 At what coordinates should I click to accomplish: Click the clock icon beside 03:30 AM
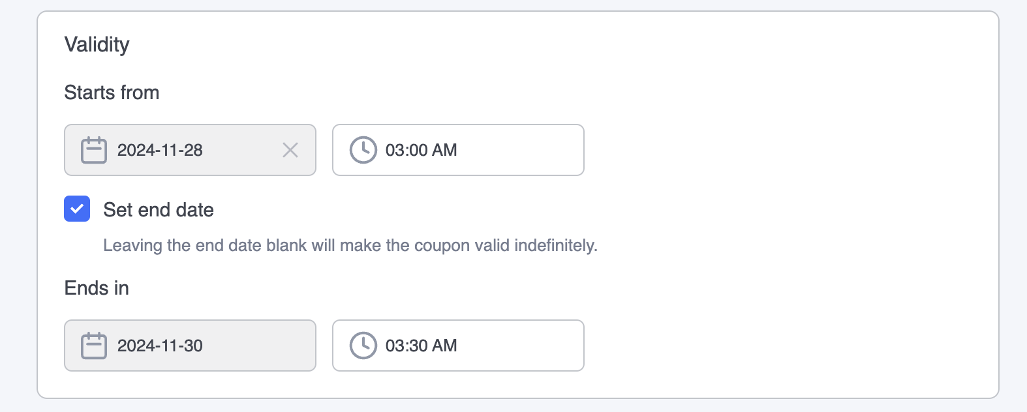coord(363,346)
